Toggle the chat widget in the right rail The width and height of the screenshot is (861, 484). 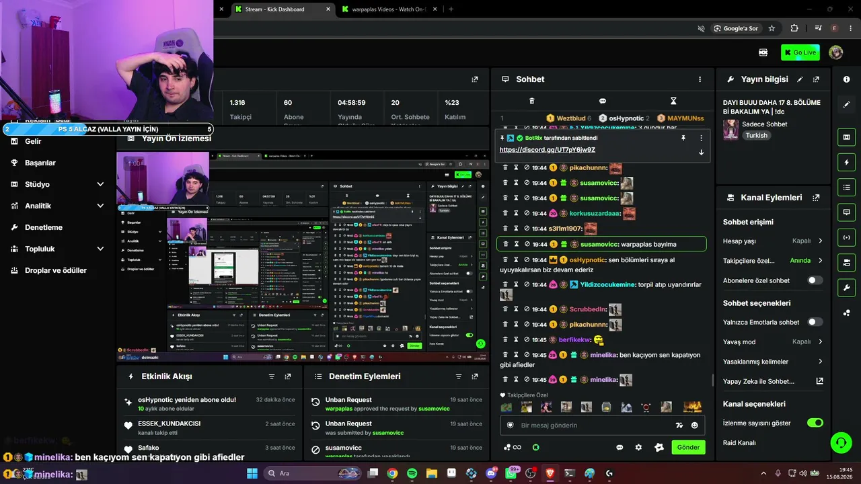(x=846, y=212)
